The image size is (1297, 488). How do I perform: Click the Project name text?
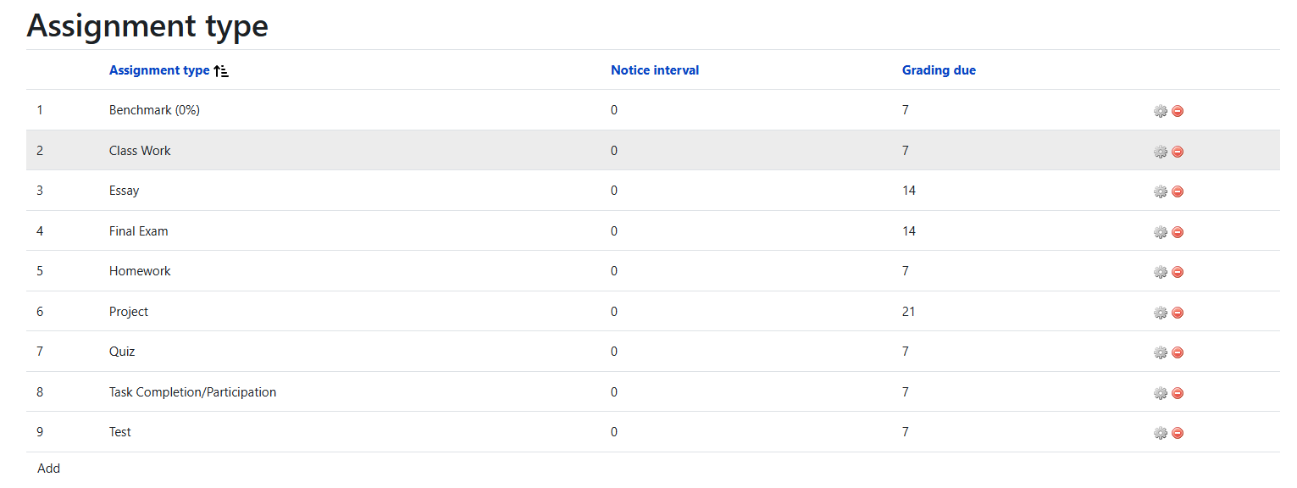click(129, 312)
